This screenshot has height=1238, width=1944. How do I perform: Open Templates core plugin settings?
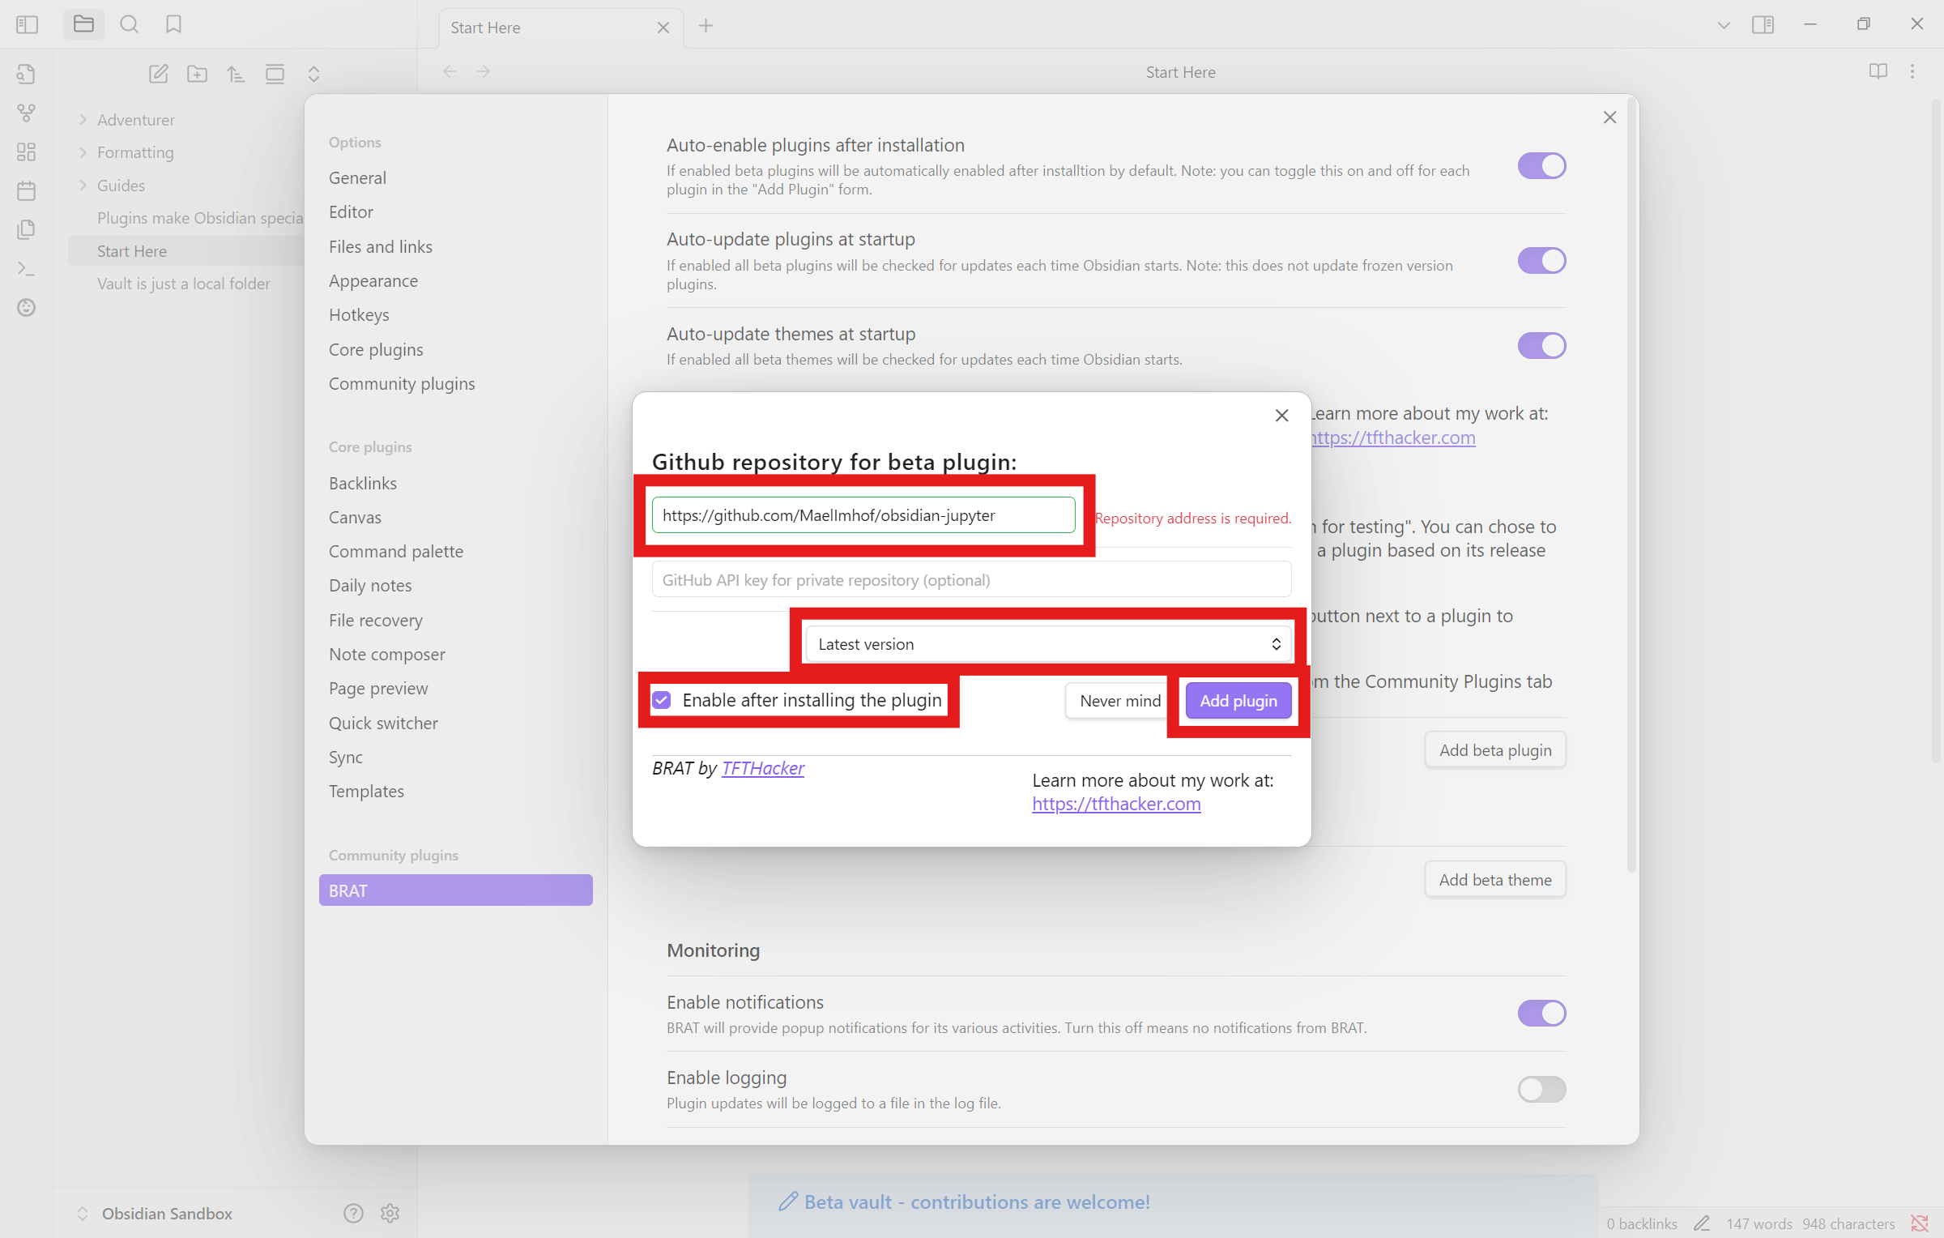366,791
